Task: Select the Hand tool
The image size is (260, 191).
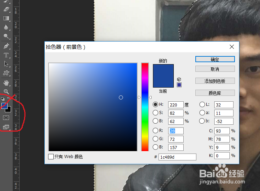Action: coord(6,83)
